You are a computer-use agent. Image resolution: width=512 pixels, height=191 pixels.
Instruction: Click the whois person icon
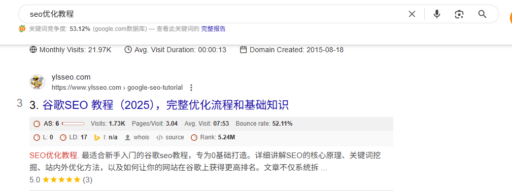coord(128,137)
